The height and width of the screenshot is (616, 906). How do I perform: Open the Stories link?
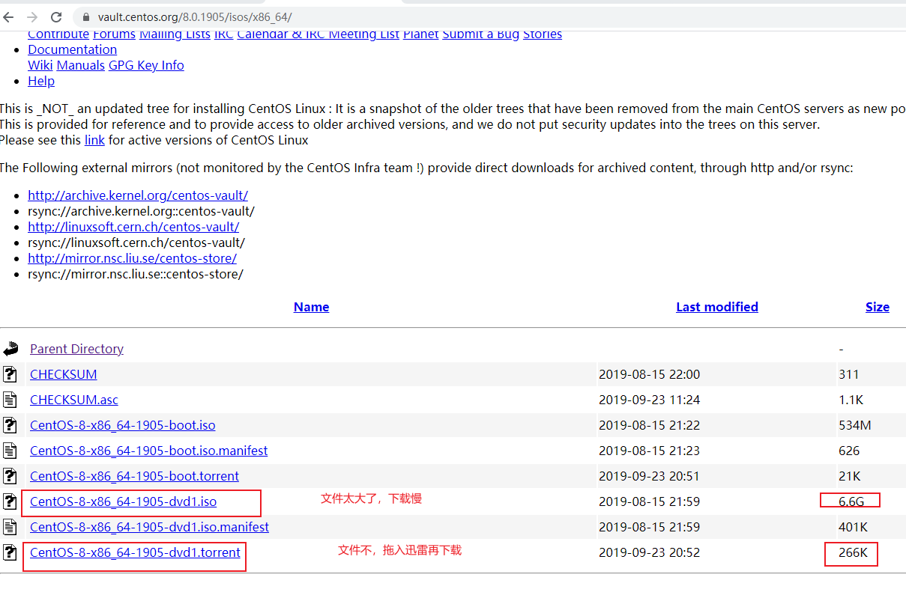pyautogui.click(x=543, y=34)
